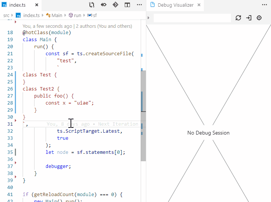Refresh the Debug Visualizer view
271x202 pixels.
click(x=238, y=18)
